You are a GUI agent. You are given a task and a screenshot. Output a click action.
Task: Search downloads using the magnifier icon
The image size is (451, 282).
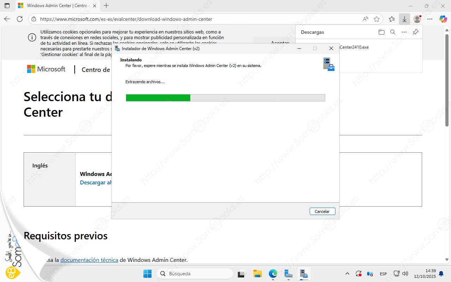393,32
